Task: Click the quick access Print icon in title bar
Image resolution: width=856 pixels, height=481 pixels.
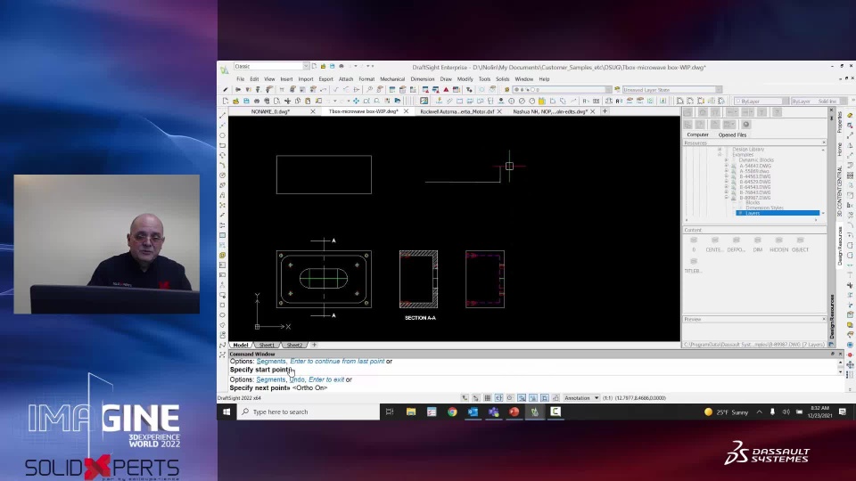Action: point(342,67)
